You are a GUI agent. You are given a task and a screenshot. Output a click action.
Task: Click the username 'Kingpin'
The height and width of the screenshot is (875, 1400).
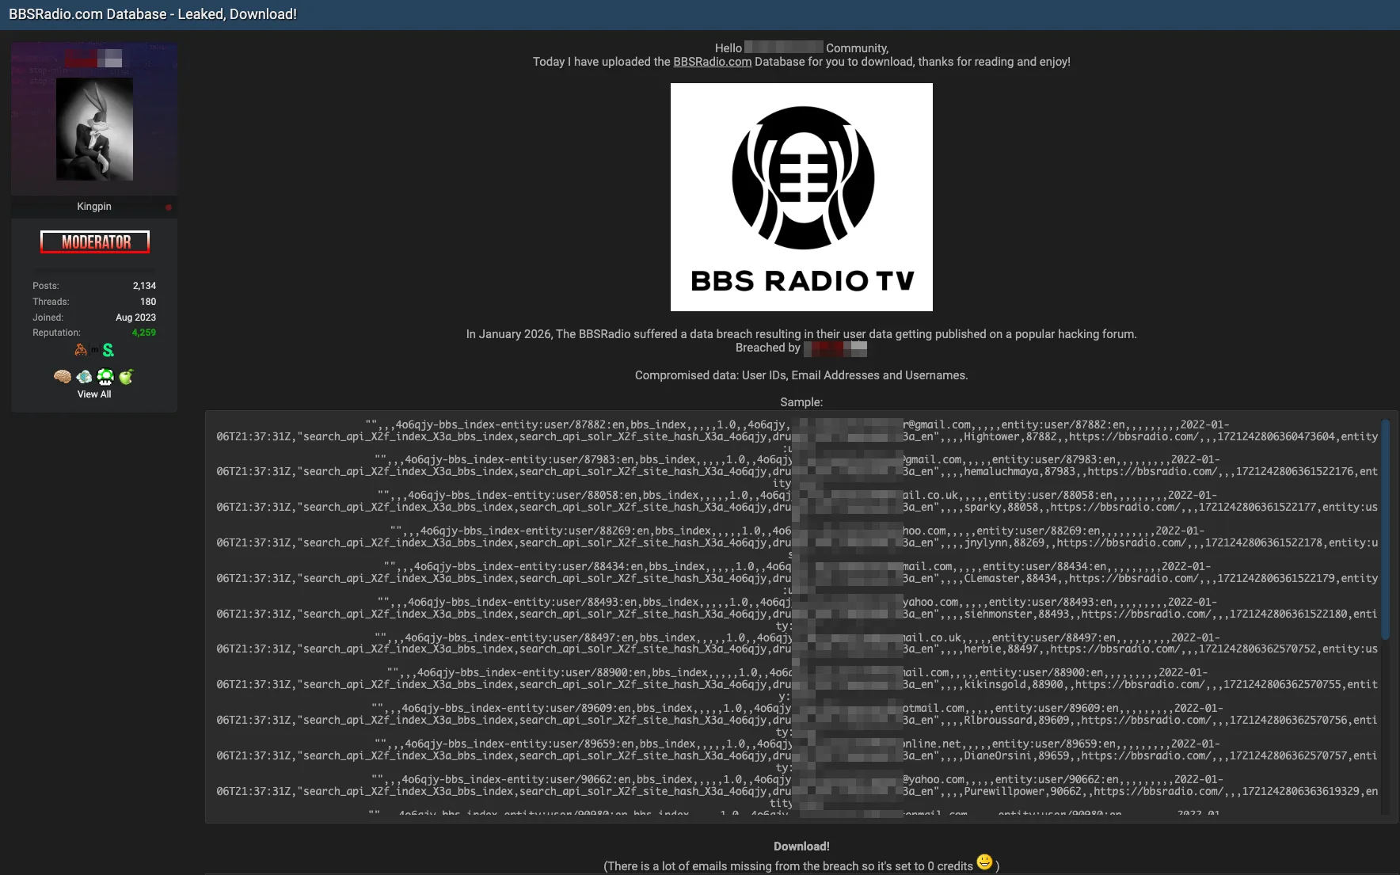93,206
